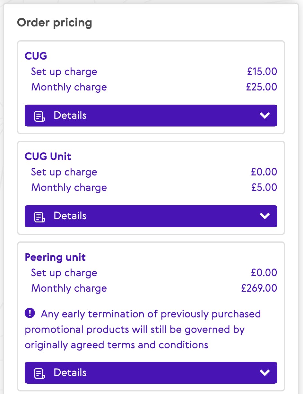The height and width of the screenshot is (394, 303).
Task: Select the CUG Unit product title
Action: pos(48,156)
